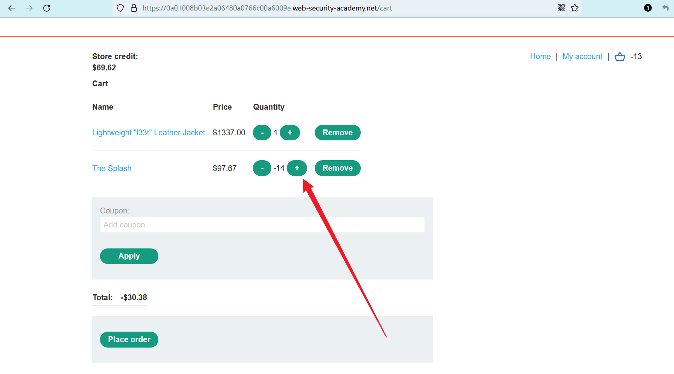Place the order

pos(129,340)
